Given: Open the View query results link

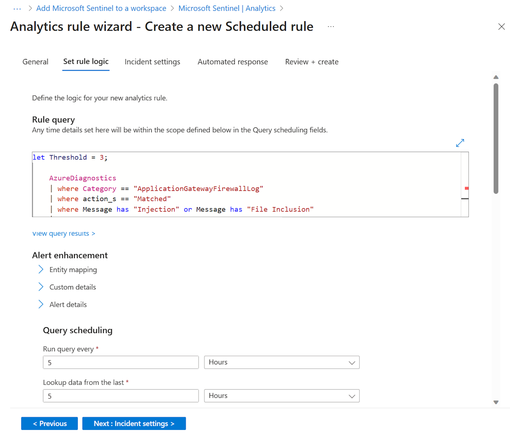Looking at the screenshot, I should tap(64, 234).
